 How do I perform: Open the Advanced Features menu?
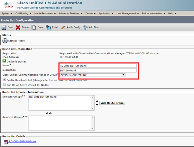tap(70, 14)
